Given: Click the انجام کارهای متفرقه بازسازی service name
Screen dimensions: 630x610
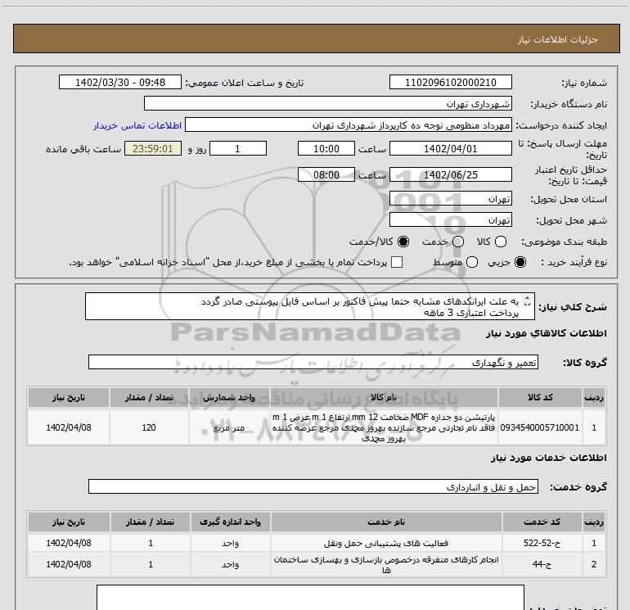Looking at the screenshot, I should (386, 564).
